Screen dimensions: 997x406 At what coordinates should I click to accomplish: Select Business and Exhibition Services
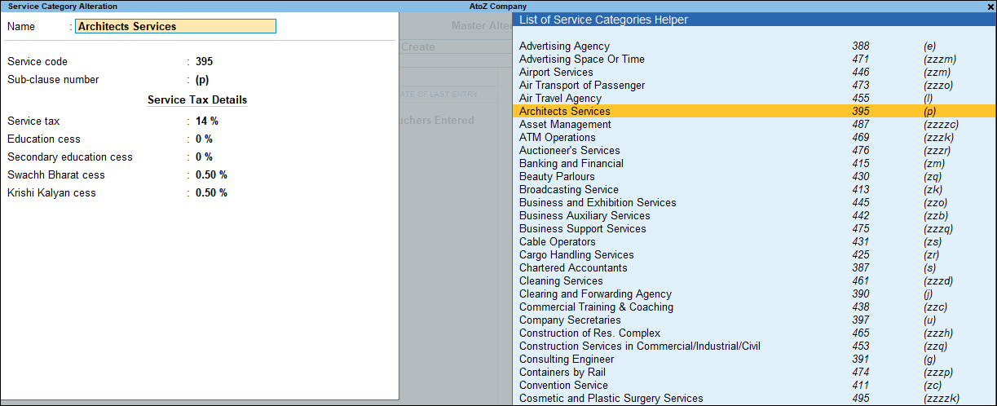[x=754, y=202]
